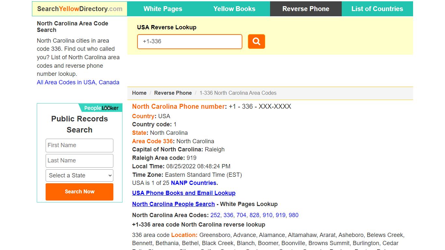
Task: Click the PeopleLooker logo badge
Action: click(101, 108)
